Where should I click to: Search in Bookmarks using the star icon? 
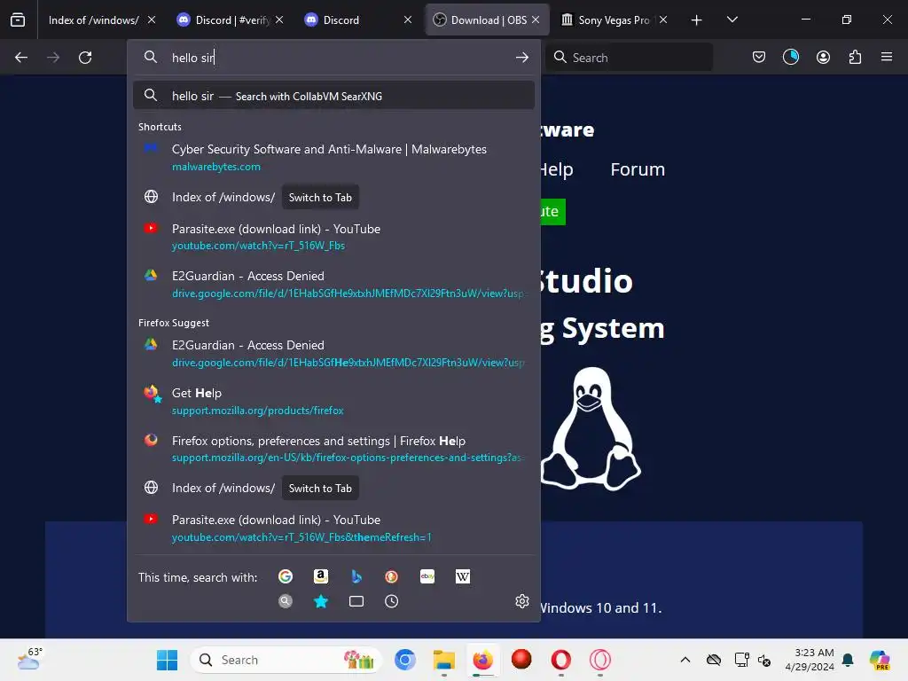point(321,601)
